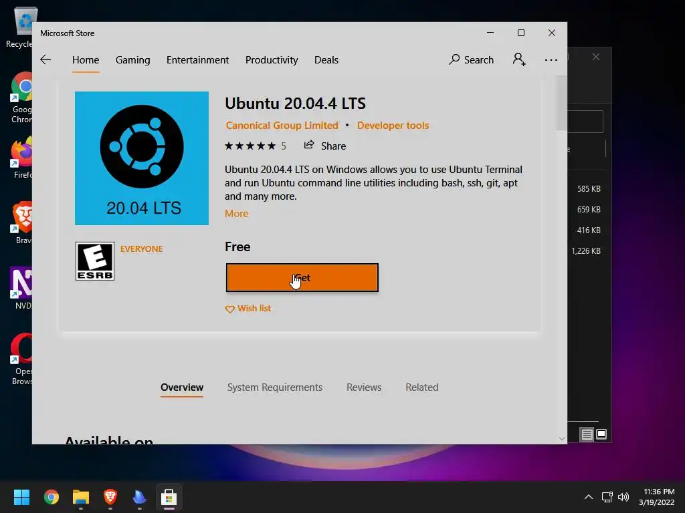Show hidden system tray icons
685x513 pixels.
tap(589, 497)
